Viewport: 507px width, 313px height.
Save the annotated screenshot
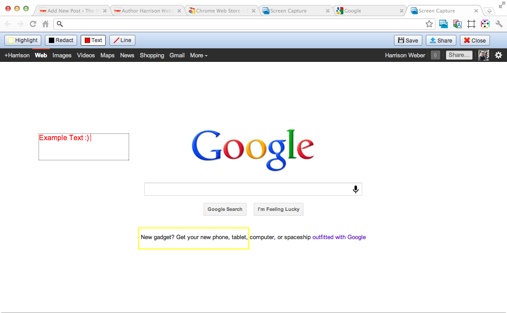[407, 40]
